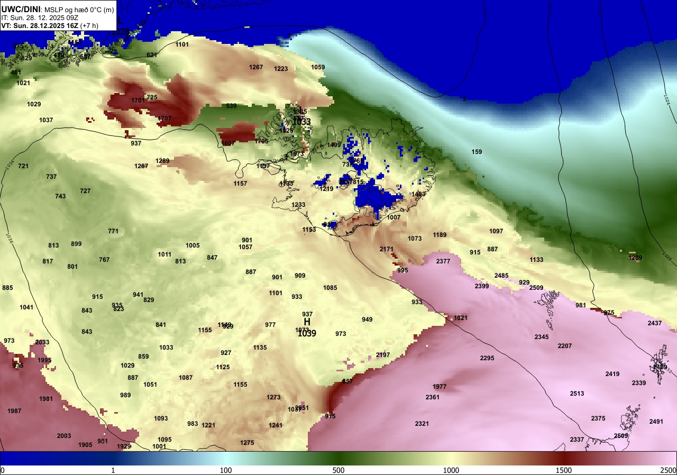Click the height value 1087
The image size is (677, 475).
click(x=186, y=378)
